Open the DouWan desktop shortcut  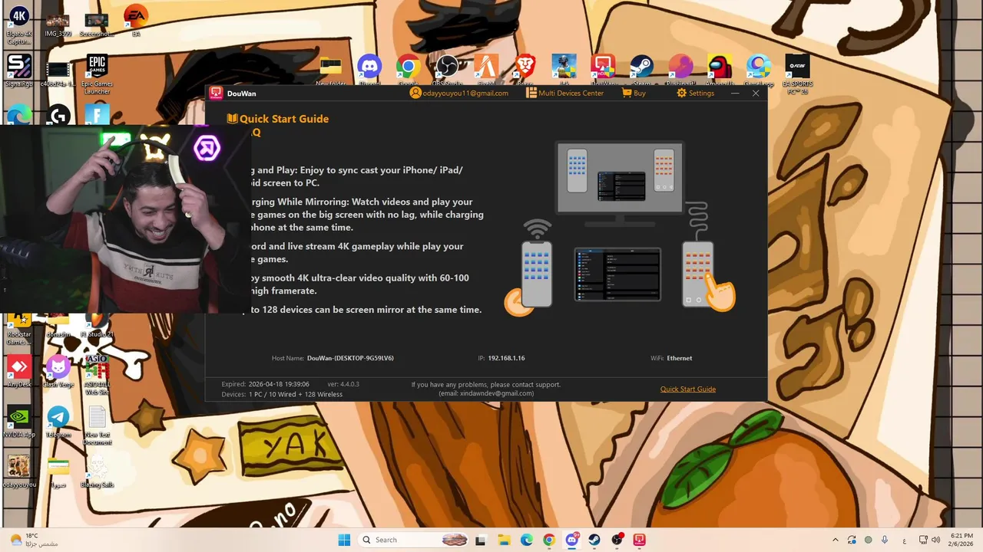coord(603,71)
